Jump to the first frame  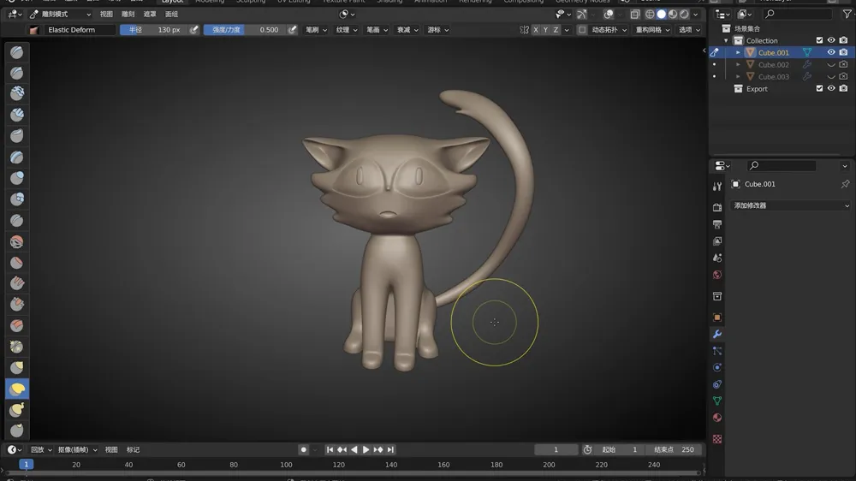330,450
